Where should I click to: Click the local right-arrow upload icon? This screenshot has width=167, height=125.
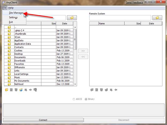tap(31, 90)
